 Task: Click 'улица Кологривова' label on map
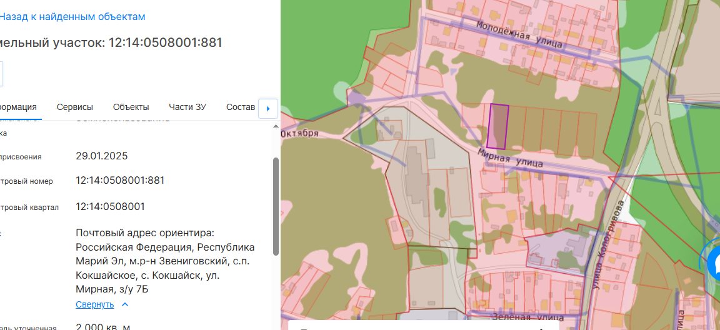(608, 244)
